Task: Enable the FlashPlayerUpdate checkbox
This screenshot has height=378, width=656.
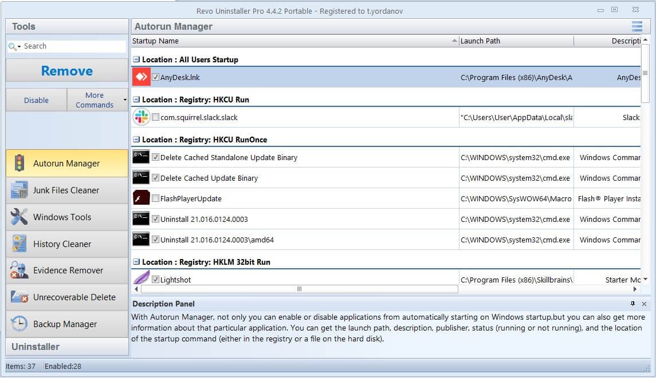Action: tap(156, 198)
